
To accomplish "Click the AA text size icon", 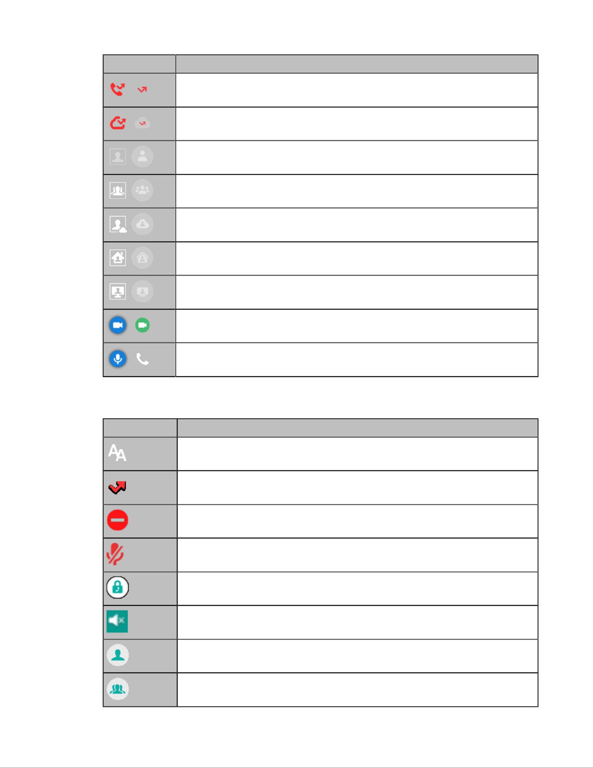I will pos(117,453).
